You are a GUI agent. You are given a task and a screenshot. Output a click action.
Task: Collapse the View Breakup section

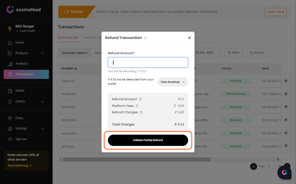(x=173, y=82)
